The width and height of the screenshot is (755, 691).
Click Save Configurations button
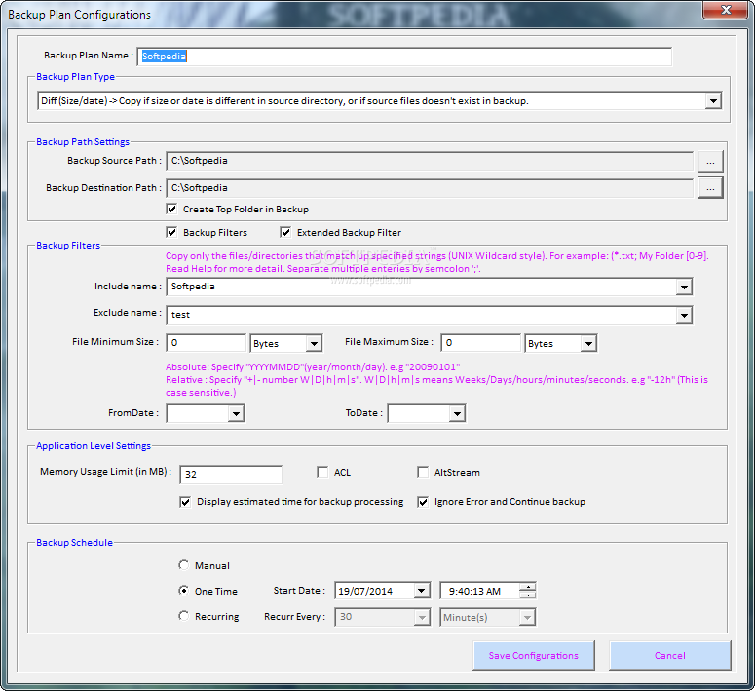(534, 655)
